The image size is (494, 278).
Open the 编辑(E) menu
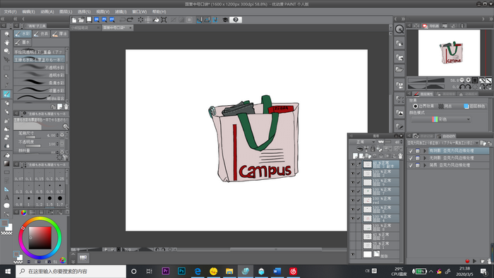click(x=29, y=12)
